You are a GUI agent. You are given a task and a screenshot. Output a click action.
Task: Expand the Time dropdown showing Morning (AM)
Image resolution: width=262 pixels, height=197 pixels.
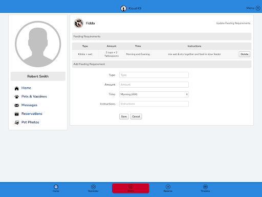(154, 94)
